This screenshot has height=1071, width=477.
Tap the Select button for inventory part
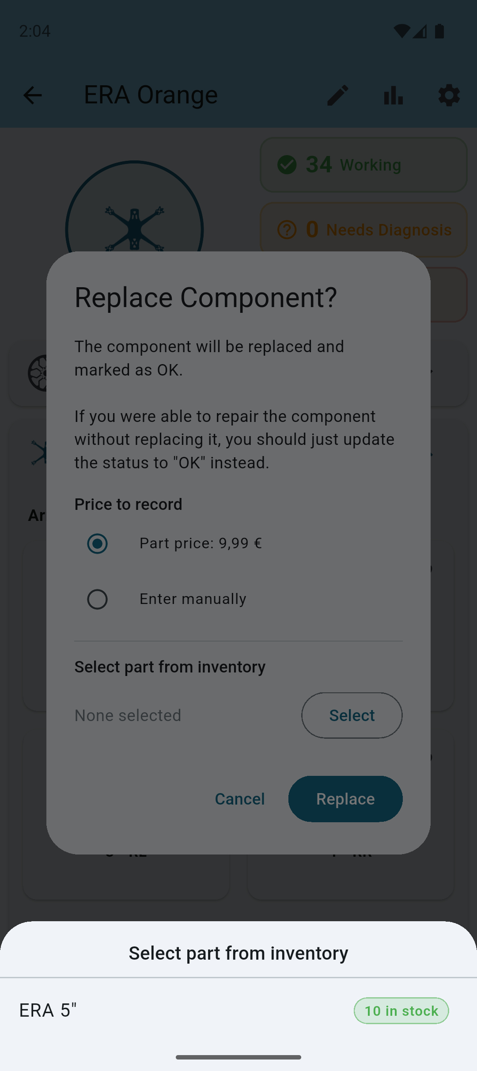352,715
